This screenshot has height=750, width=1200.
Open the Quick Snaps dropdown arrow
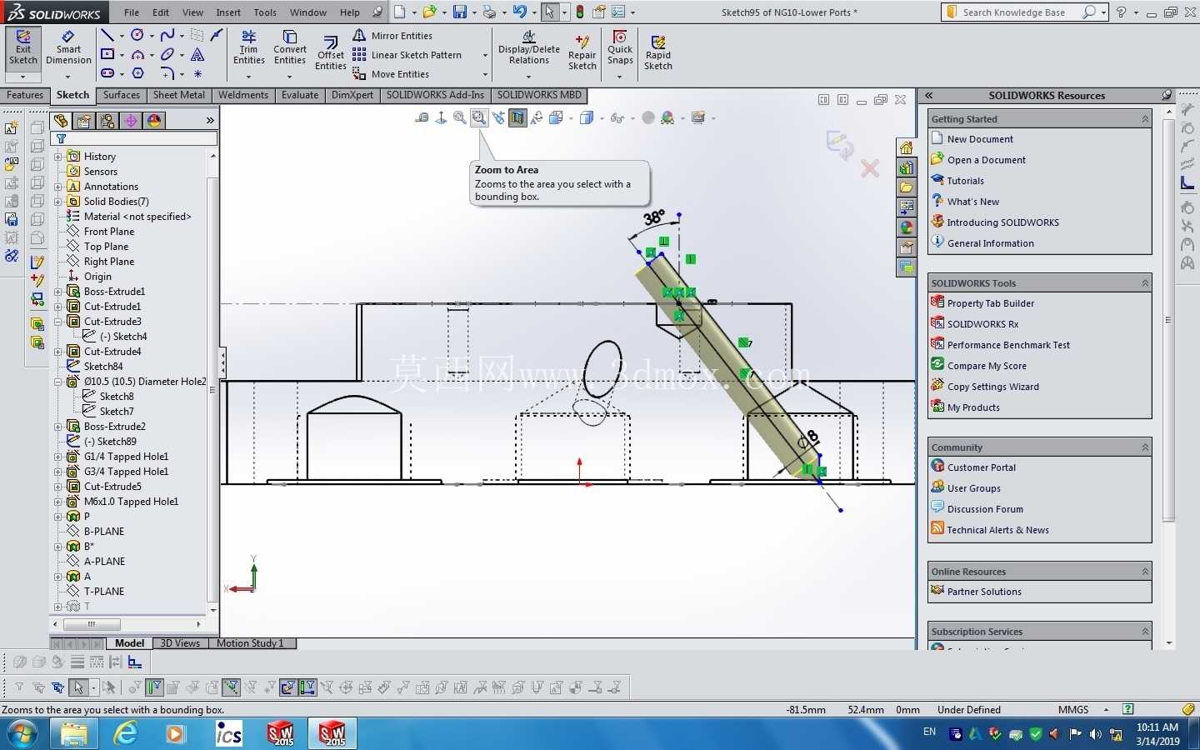[x=620, y=77]
